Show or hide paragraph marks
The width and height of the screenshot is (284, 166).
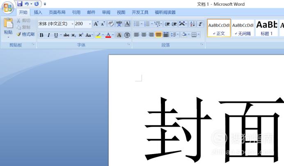[200, 24]
